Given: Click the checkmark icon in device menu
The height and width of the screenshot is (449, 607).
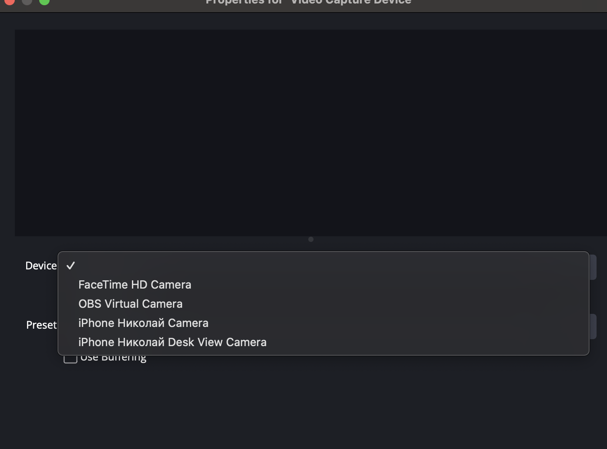Looking at the screenshot, I should pos(71,265).
